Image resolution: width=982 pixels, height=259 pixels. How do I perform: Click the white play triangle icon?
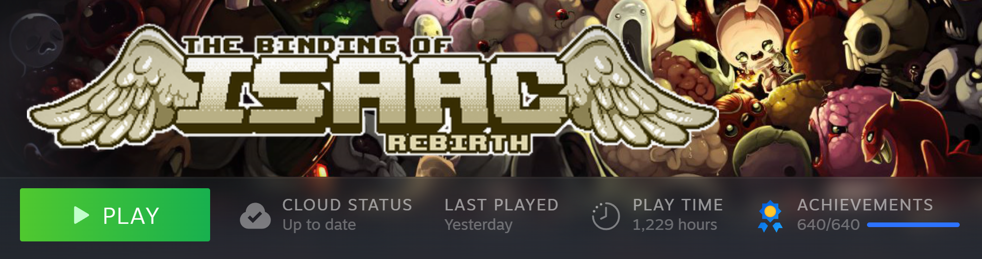pos(82,215)
